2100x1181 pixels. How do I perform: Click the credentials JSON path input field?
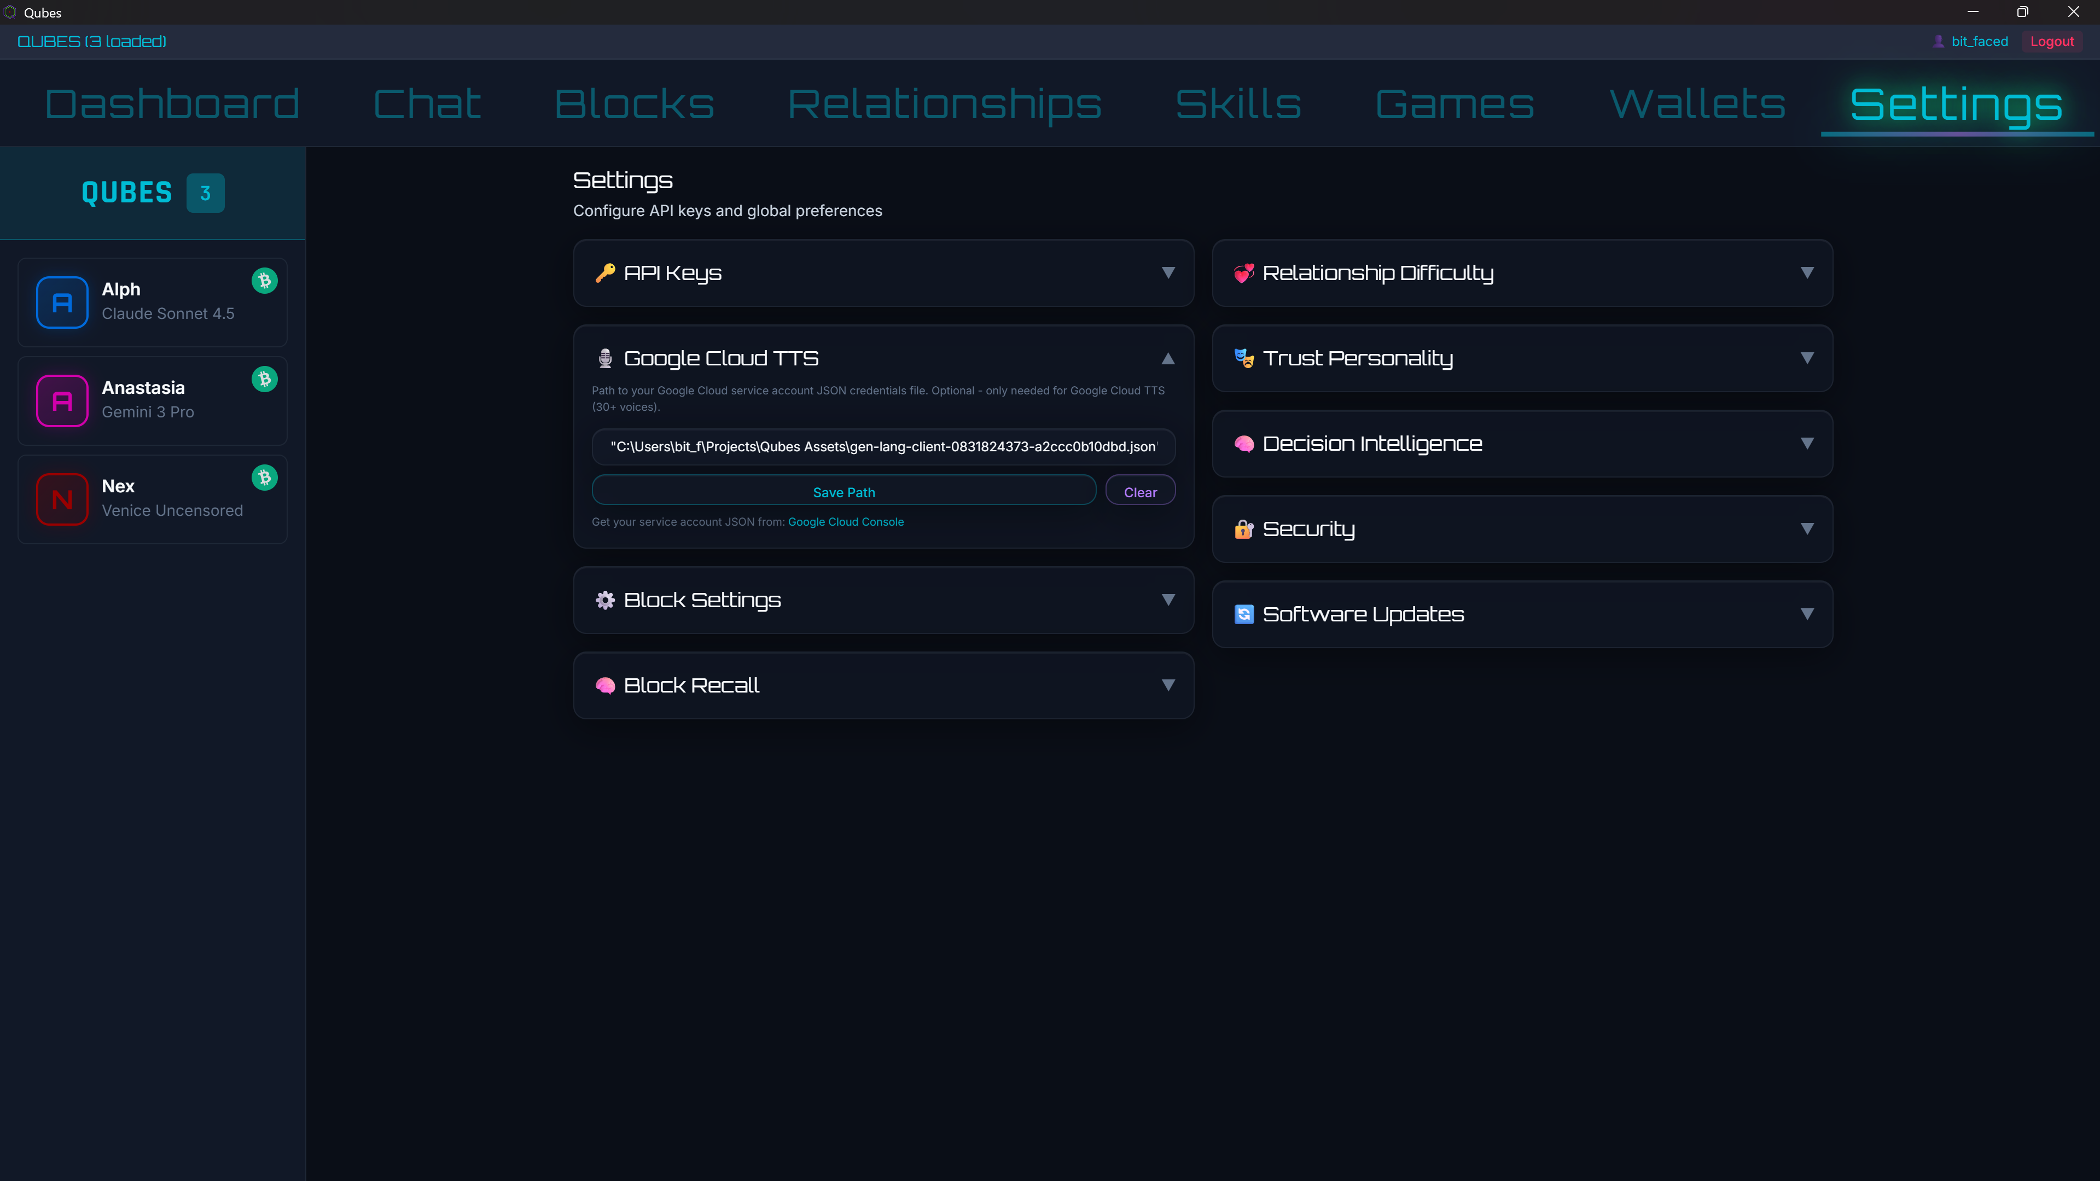pyautogui.click(x=883, y=447)
